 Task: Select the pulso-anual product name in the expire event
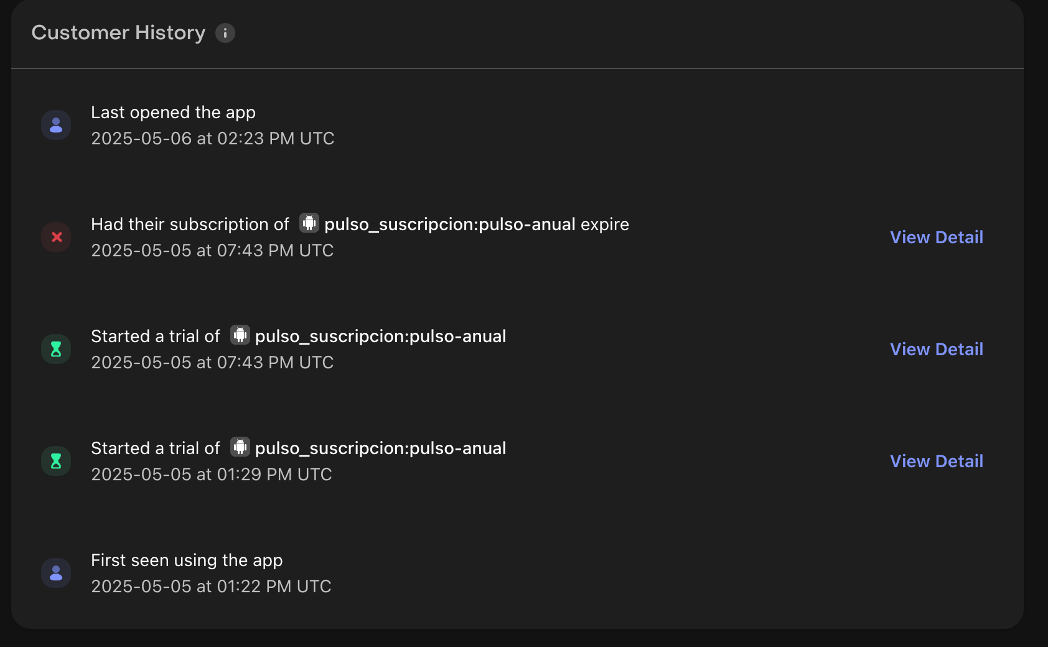(x=450, y=225)
